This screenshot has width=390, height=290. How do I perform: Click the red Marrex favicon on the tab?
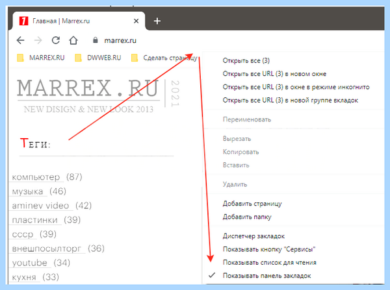(23, 21)
